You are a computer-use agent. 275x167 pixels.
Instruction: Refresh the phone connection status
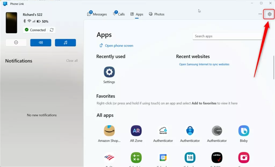52,30
